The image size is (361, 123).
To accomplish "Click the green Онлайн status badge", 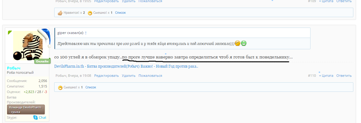I will tap(42, 61).
